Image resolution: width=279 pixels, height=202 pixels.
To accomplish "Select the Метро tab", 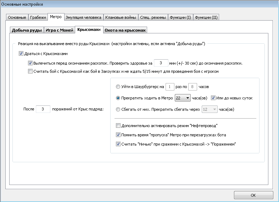I will [x=56, y=17].
